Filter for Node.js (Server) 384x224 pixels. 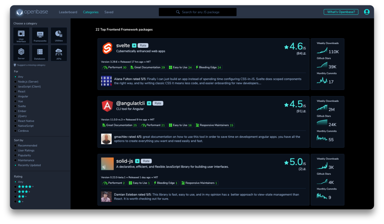click(26, 82)
